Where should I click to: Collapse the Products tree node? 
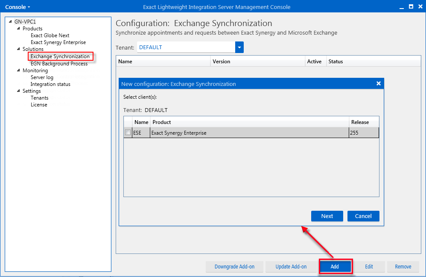(18, 28)
